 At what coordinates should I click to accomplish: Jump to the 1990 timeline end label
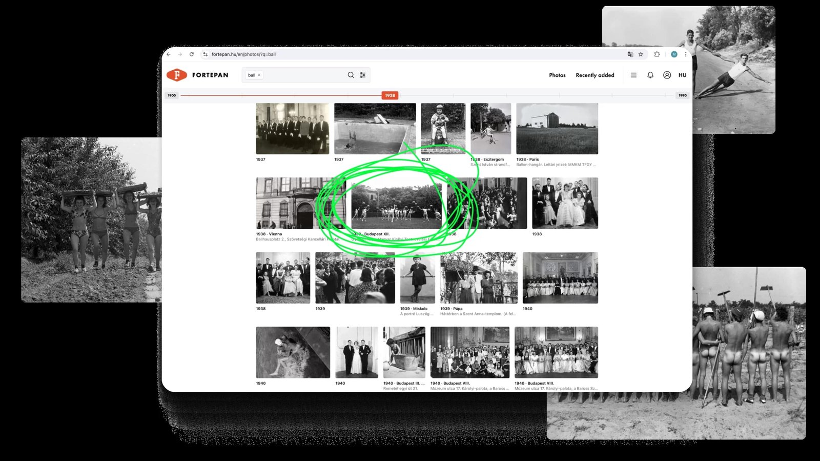tap(682, 95)
